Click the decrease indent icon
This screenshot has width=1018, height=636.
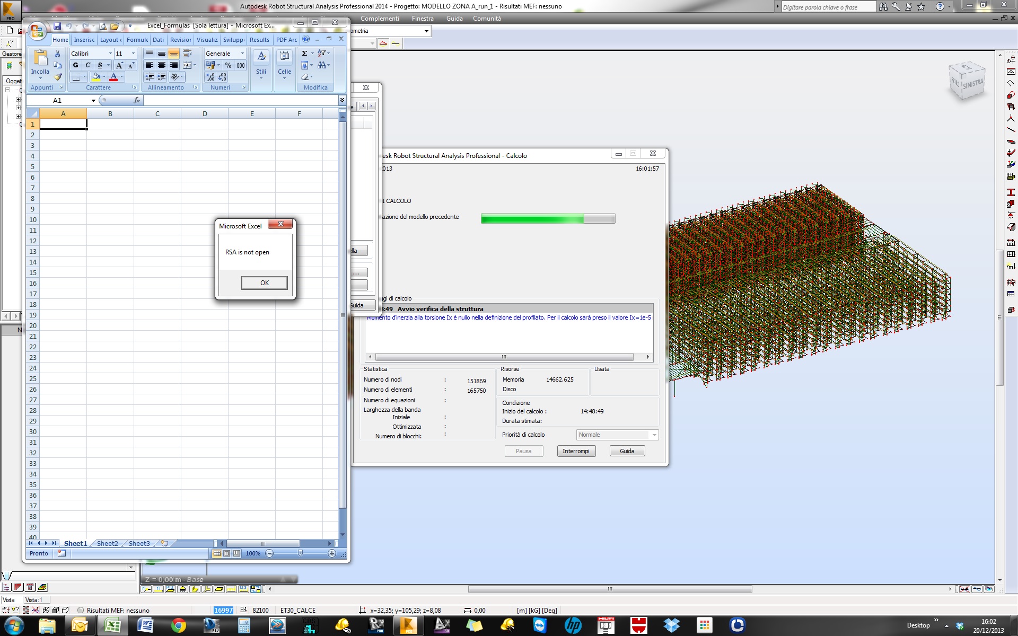point(150,77)
